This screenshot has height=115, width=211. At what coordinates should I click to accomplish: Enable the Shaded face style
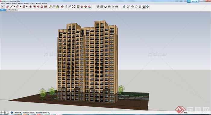[x=140, y=7]
